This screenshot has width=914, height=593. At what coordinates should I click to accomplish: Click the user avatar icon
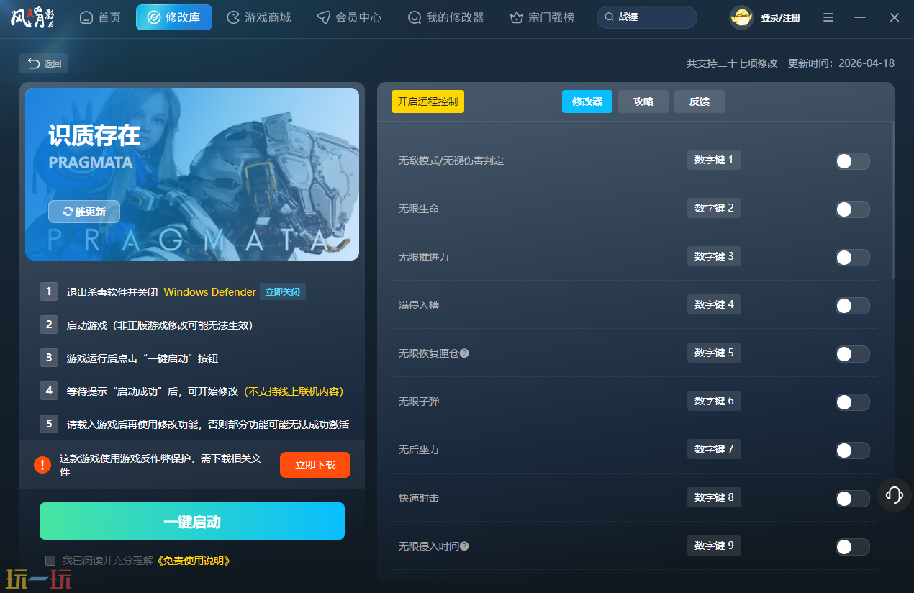(x=741, y=17)
